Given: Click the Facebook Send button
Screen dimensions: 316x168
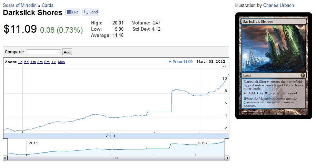Looking at the screenshot, I should pyautogui.click(x=91, y=12).
